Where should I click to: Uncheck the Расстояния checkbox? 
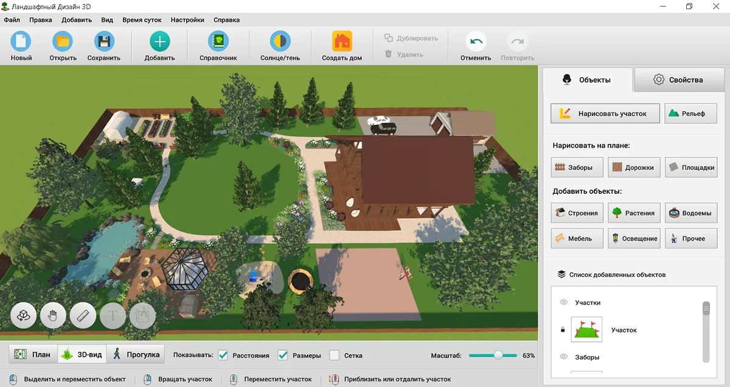223,355
